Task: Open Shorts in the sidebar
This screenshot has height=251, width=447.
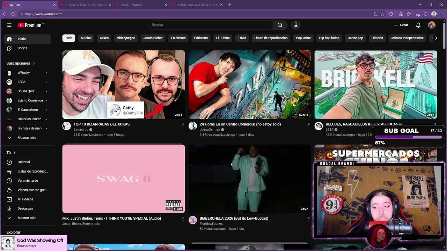Action: click(27, 48)
